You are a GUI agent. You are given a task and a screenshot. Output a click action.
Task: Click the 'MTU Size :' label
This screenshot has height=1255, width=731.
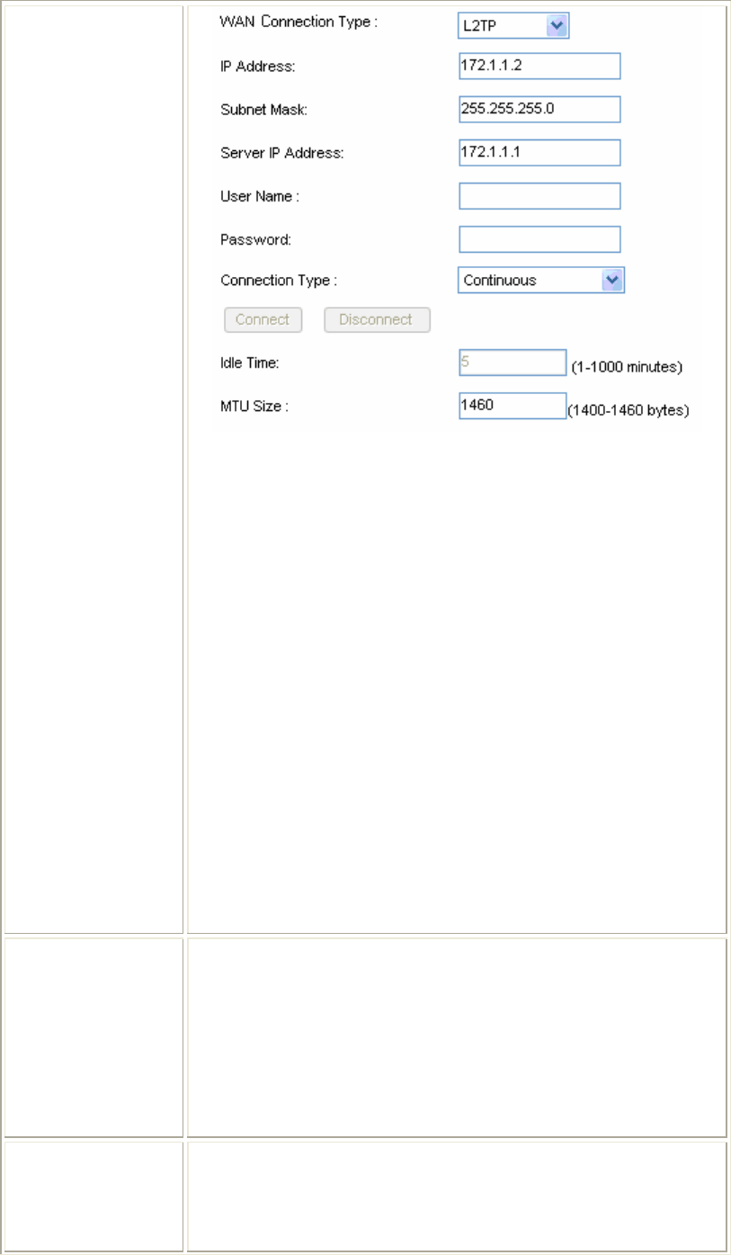point(254,406)
